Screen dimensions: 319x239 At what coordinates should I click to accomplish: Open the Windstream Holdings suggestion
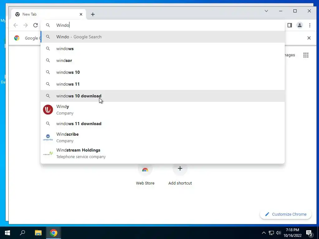pyautogui.click(x=163, y=153)
